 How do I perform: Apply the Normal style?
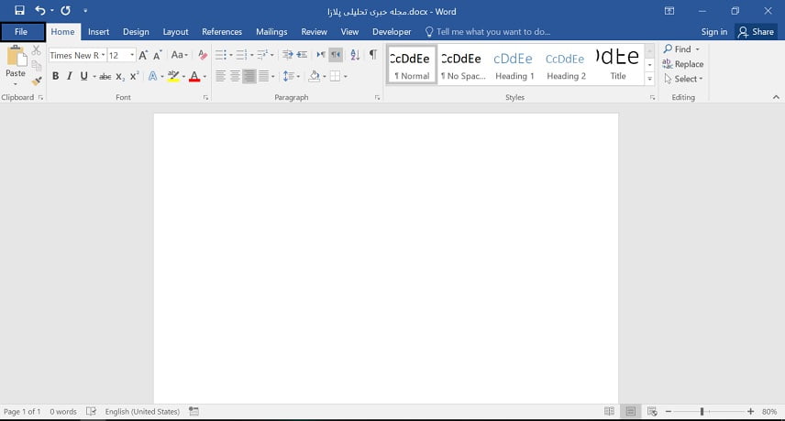point(412,65)
